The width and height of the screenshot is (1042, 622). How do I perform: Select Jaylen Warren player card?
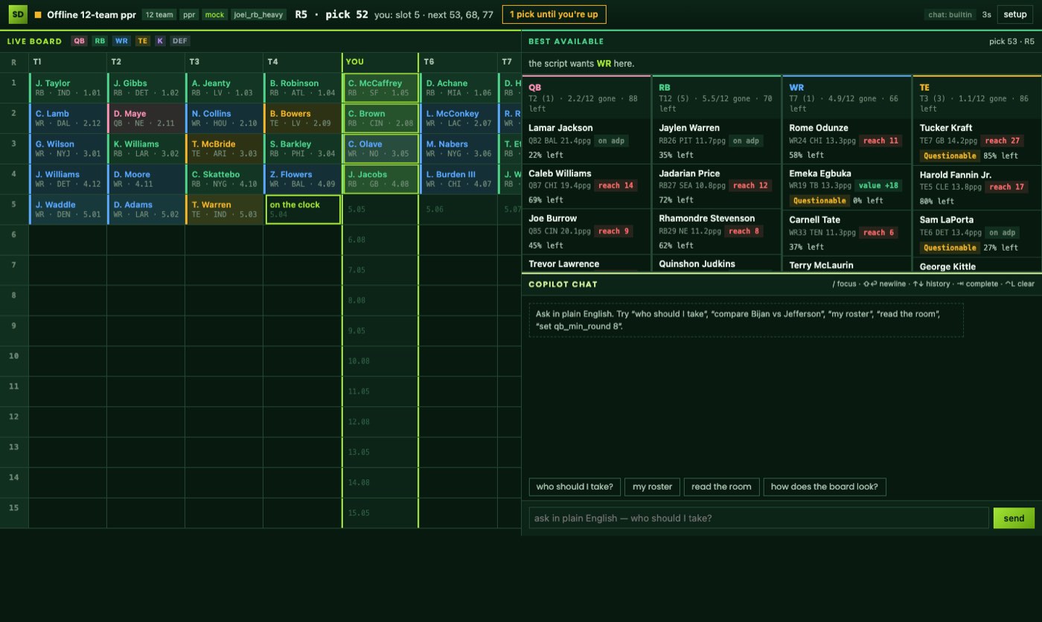[716, 141]
